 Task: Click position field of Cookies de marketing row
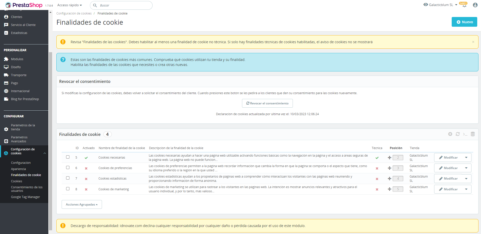pyautogui.click(x=398, y=189)
